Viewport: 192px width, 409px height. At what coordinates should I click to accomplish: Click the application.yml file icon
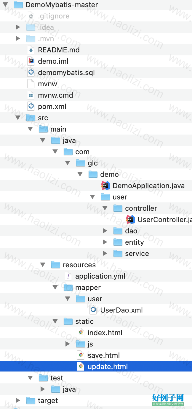68,276
